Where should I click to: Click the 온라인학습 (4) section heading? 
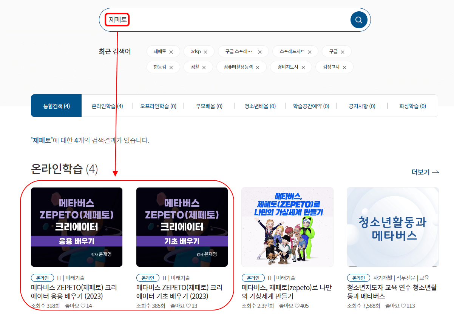tap(64, 169)
